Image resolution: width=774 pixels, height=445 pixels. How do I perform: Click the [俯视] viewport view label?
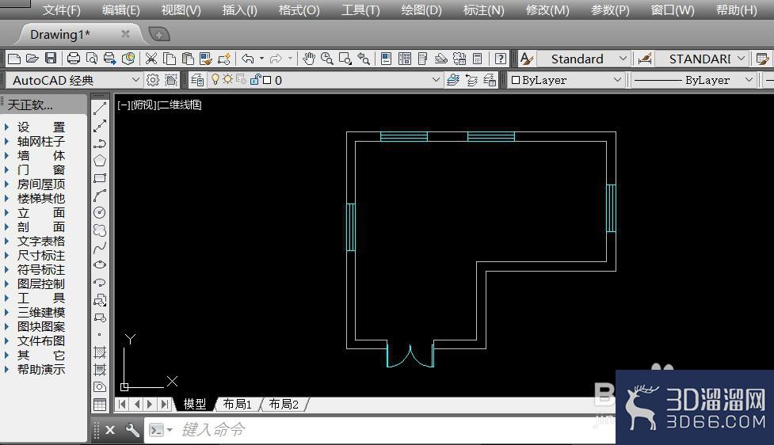click(x=143, y=105)
